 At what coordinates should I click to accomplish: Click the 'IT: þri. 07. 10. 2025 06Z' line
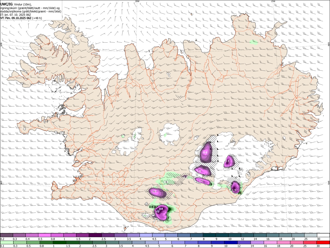(x=15, y=15)
